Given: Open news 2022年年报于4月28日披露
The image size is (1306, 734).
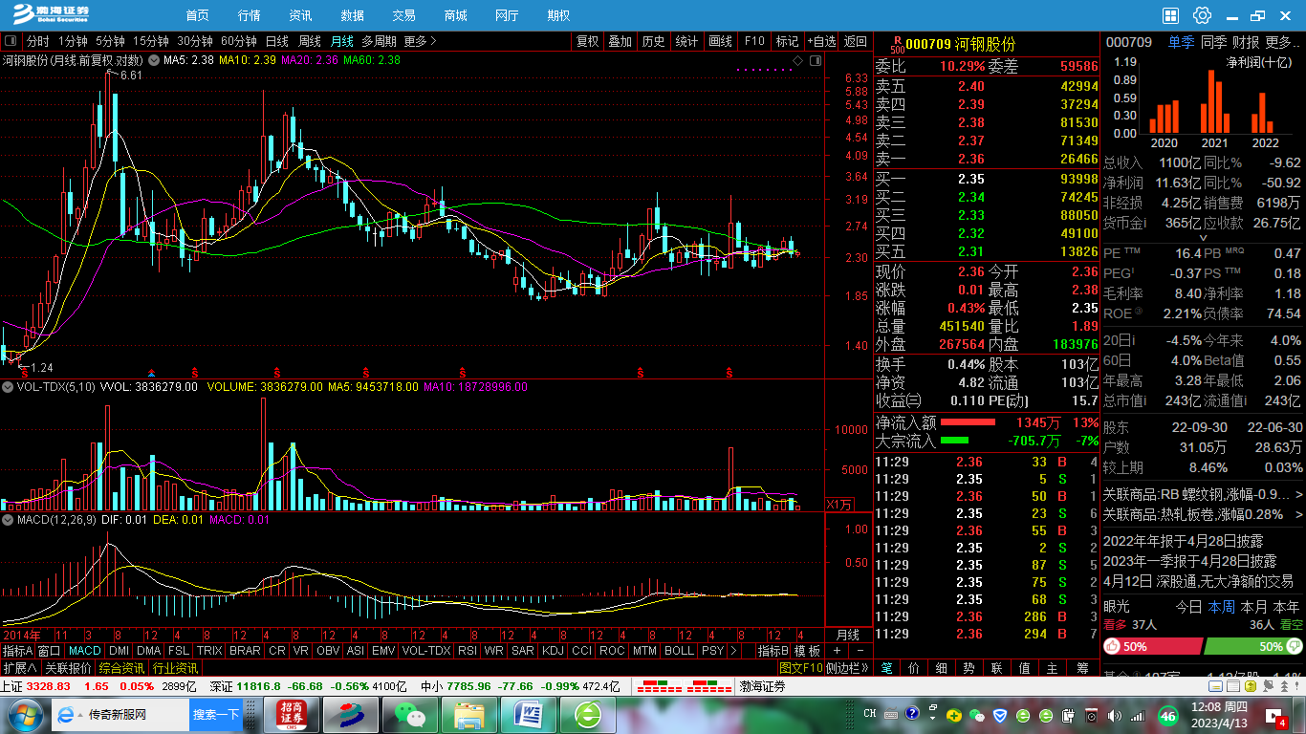Looking at the screenshot, I should tap(1183, 541).
